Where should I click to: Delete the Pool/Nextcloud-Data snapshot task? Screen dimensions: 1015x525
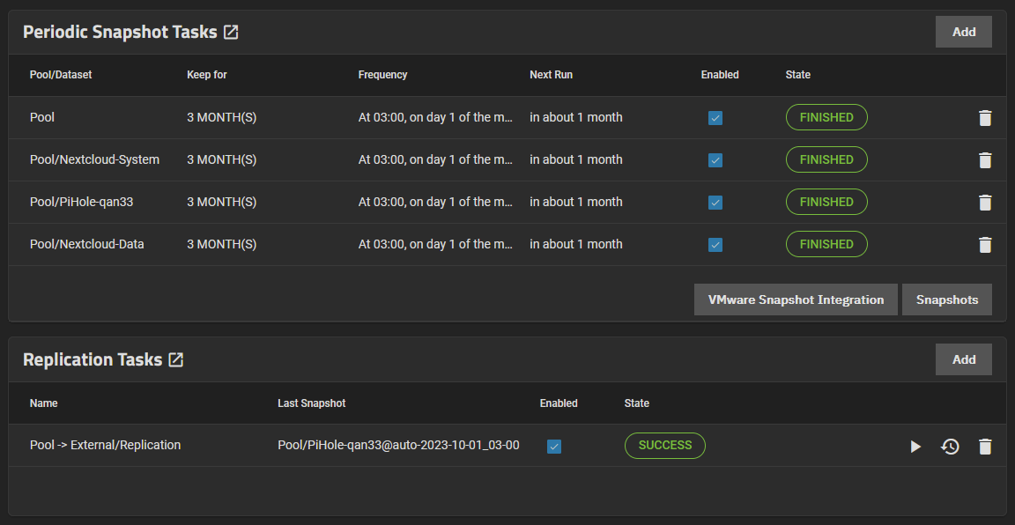click(x=984, y=245)
